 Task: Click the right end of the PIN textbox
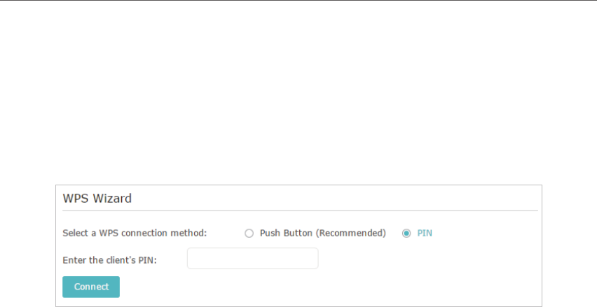315,258
